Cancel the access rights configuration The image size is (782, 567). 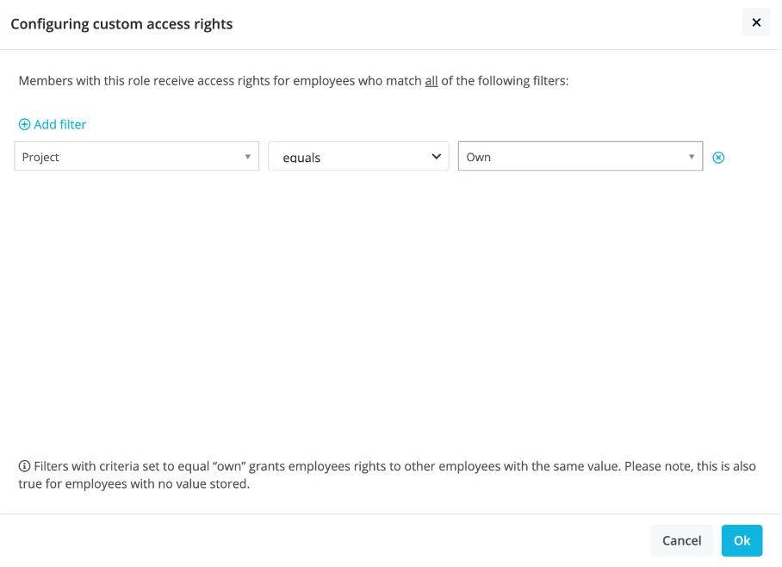pyautogui.click(x=681, y=540)
